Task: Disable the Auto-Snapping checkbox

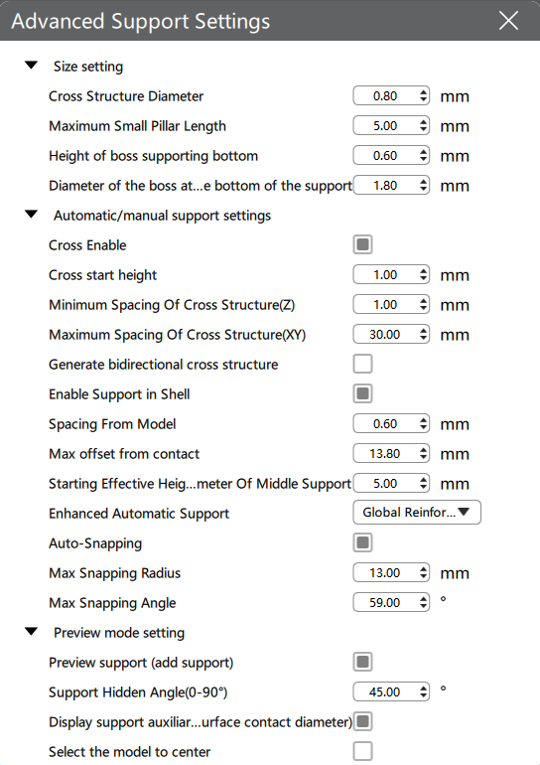Action: click(x=362, y=542)
